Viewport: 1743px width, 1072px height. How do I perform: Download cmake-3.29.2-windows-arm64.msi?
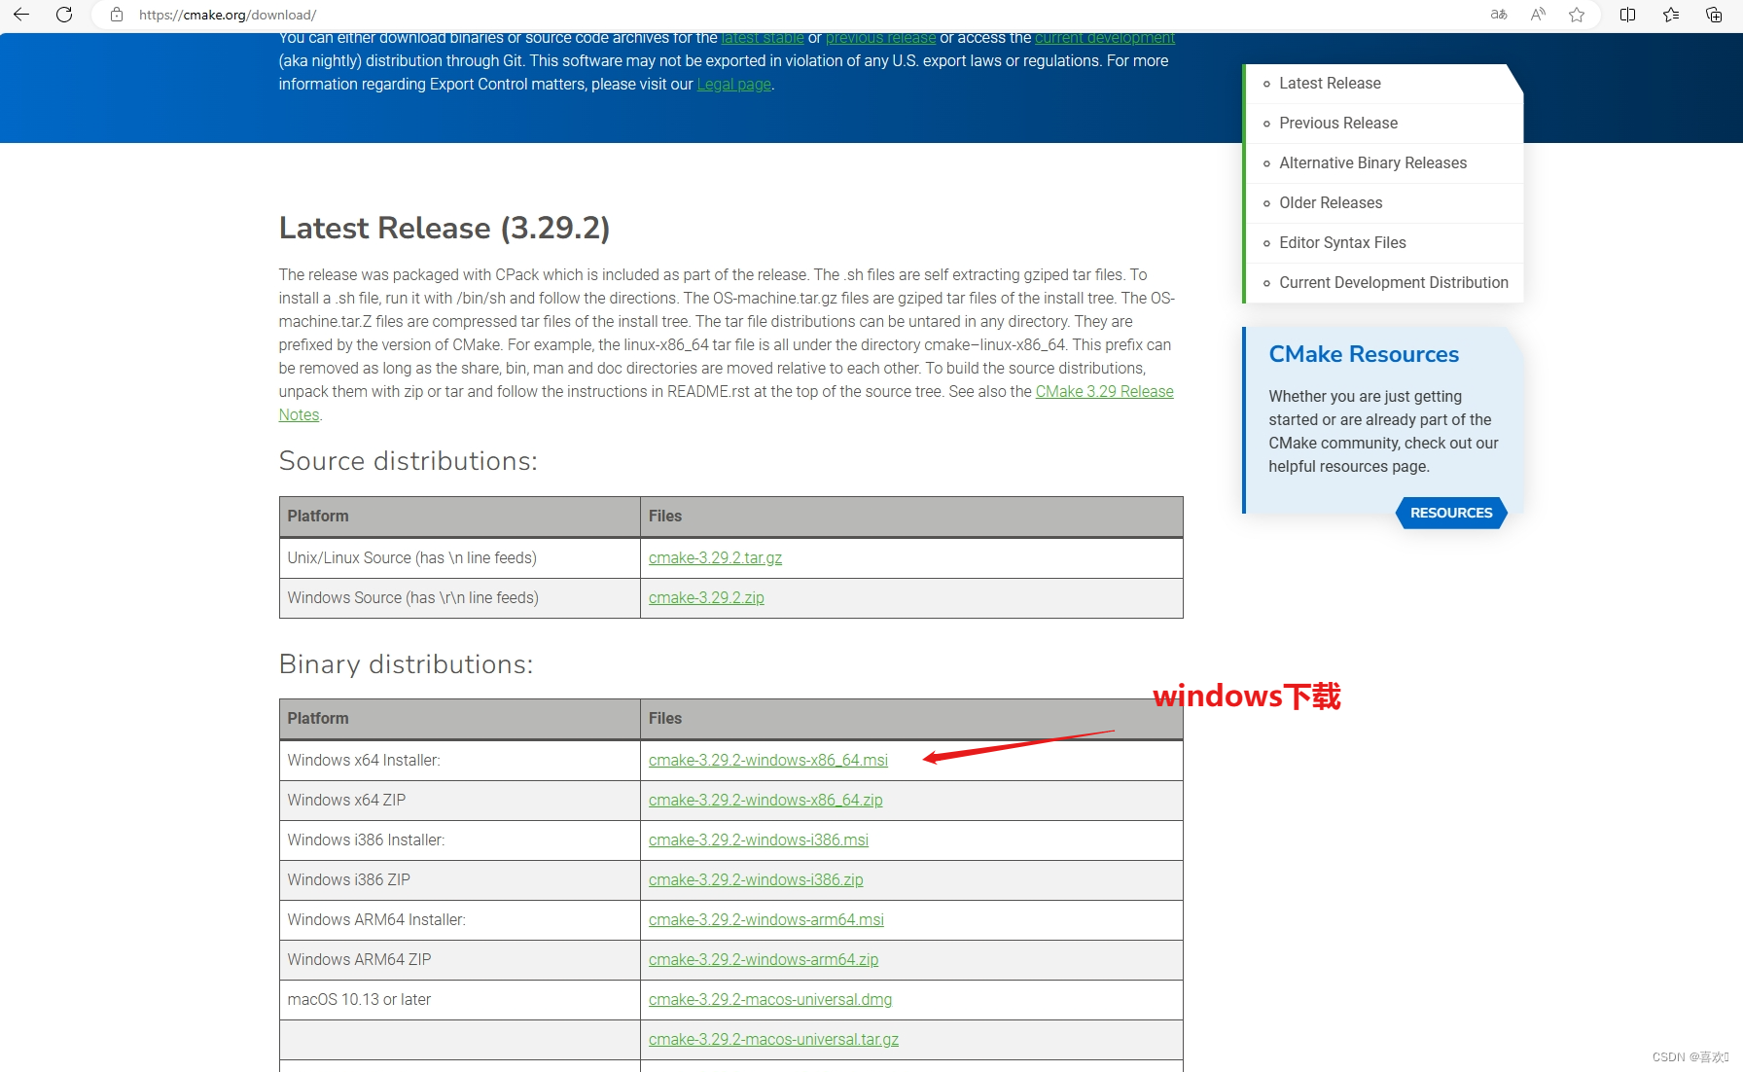tap(766, 920)
